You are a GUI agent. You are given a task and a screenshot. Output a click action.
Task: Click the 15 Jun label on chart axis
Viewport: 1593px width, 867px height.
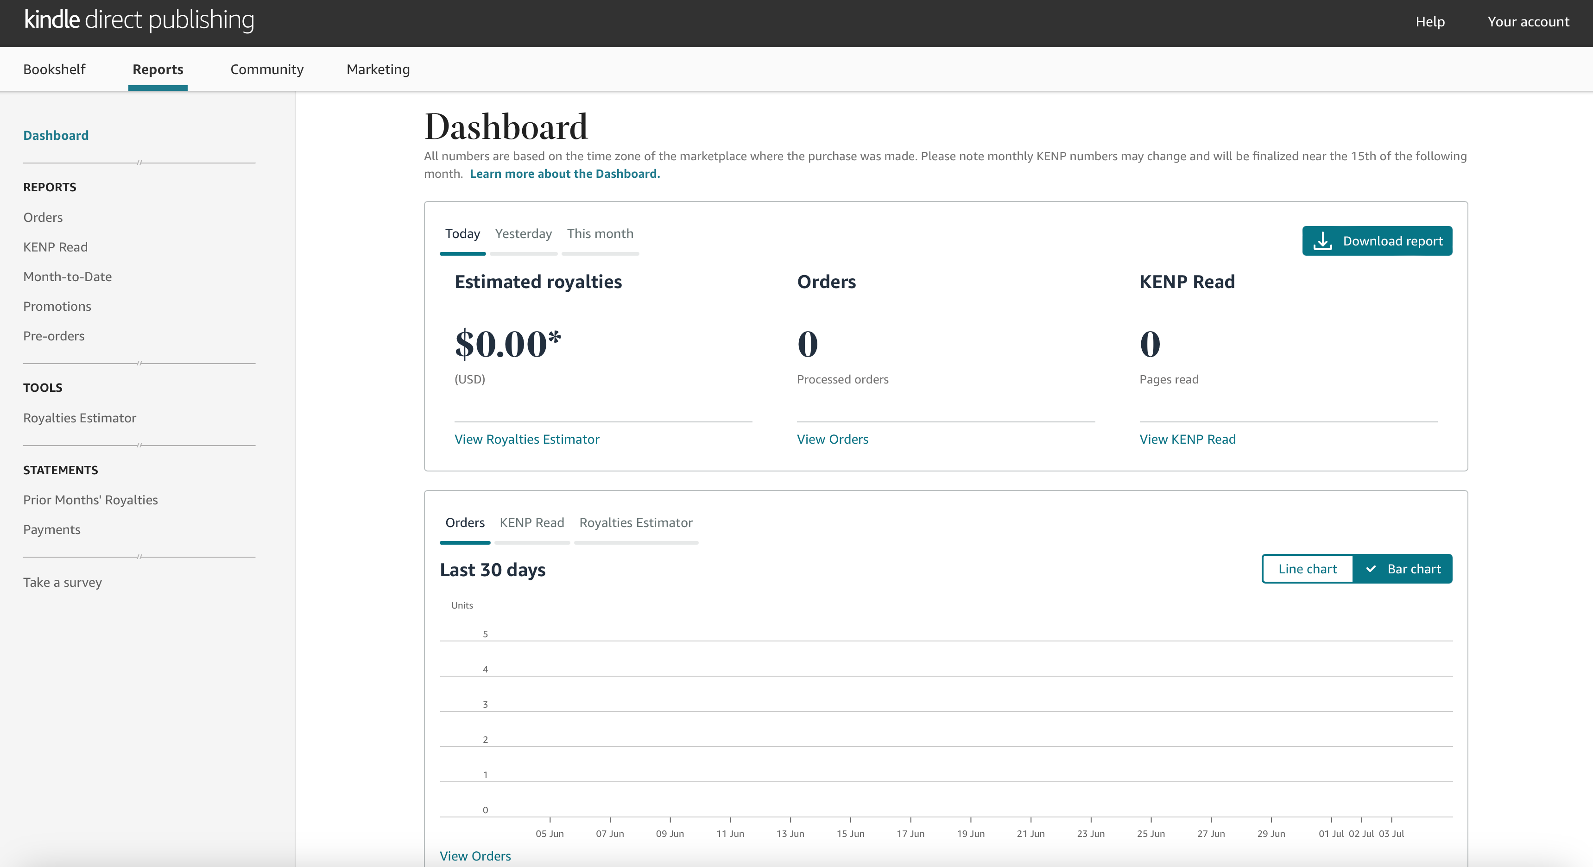pos(850,834)
